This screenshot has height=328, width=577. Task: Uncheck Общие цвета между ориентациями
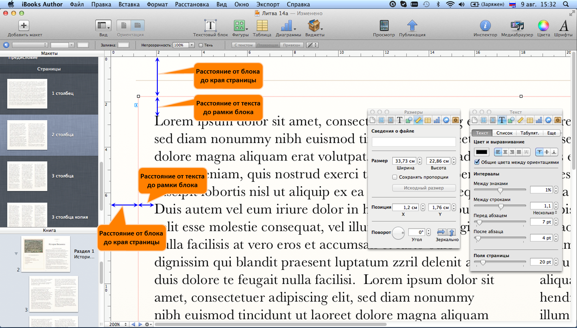tap(477, 162)
